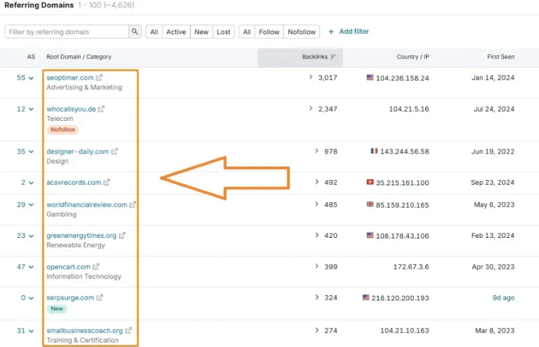The width and height of the screenshot is (539, 347).
Task: Open external link icon beside seoptimer.com
Action: point(99,78)
